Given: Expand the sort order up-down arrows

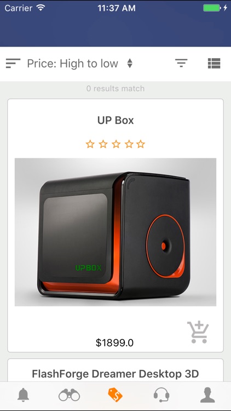Looking at the screenshot, I should coord(130,64).
